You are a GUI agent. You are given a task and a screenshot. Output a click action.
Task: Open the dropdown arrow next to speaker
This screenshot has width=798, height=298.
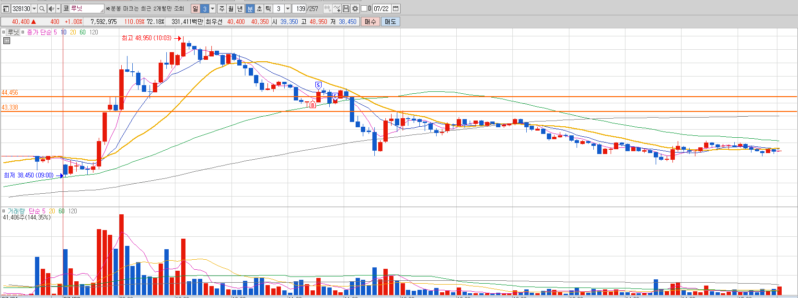click(x=58, y=9)
